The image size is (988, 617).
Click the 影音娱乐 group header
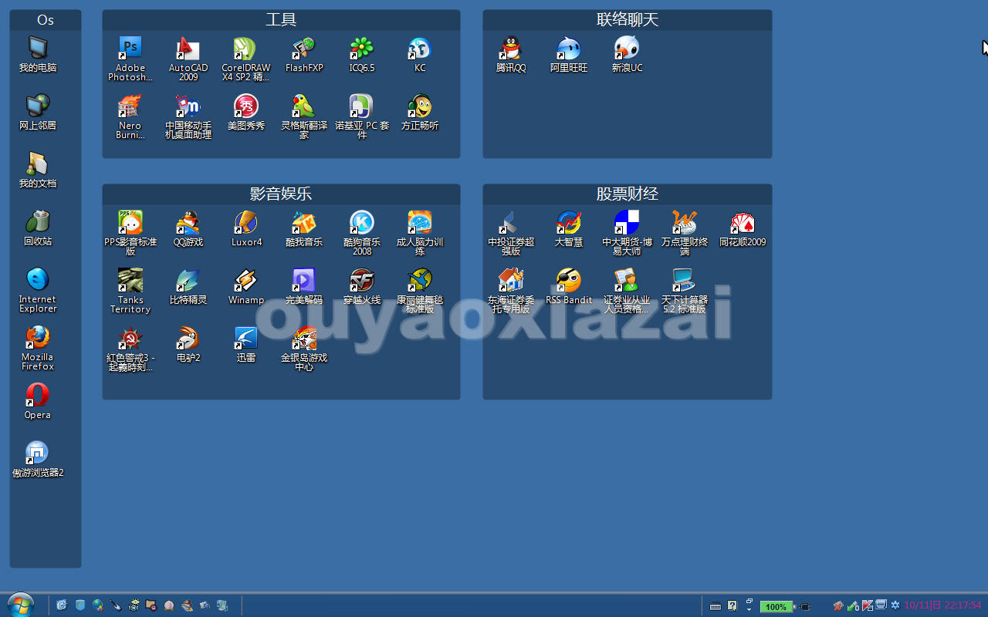pos(281,194)
